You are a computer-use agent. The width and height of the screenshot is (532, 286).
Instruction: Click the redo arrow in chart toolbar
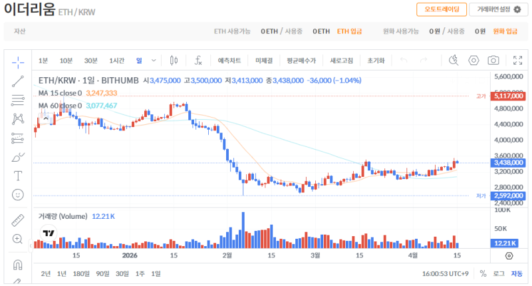tap(424, 61)
